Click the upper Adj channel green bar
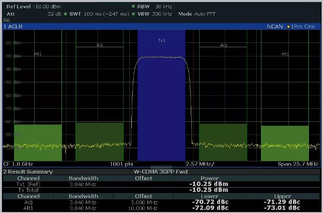Image resolution: width=323 pixels, height=213 pixels. point(223,140)
